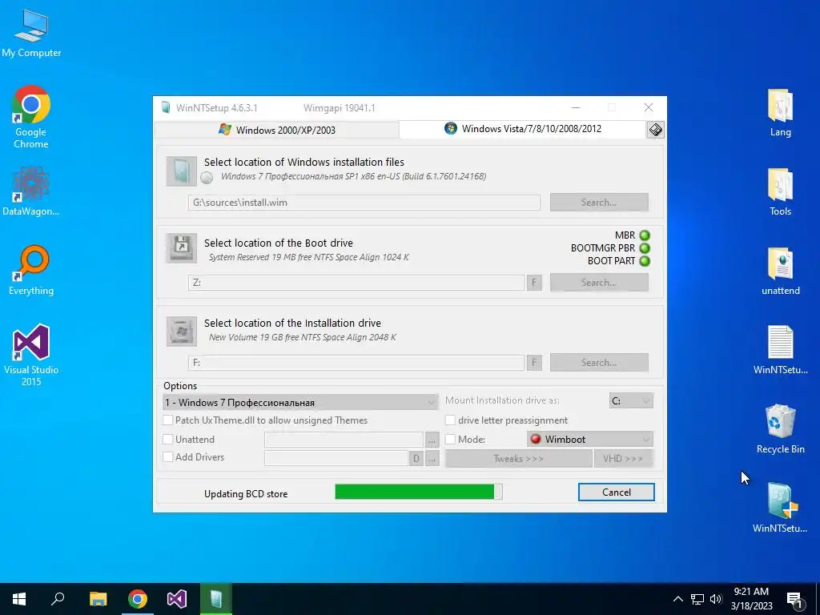Click Search for installation files
The width and height of the screenshot is (820, 615).
(599, 203)
